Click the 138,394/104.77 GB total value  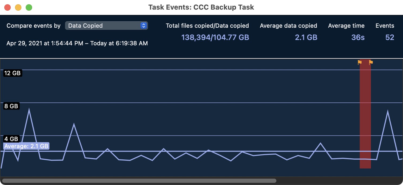(215, 37)
